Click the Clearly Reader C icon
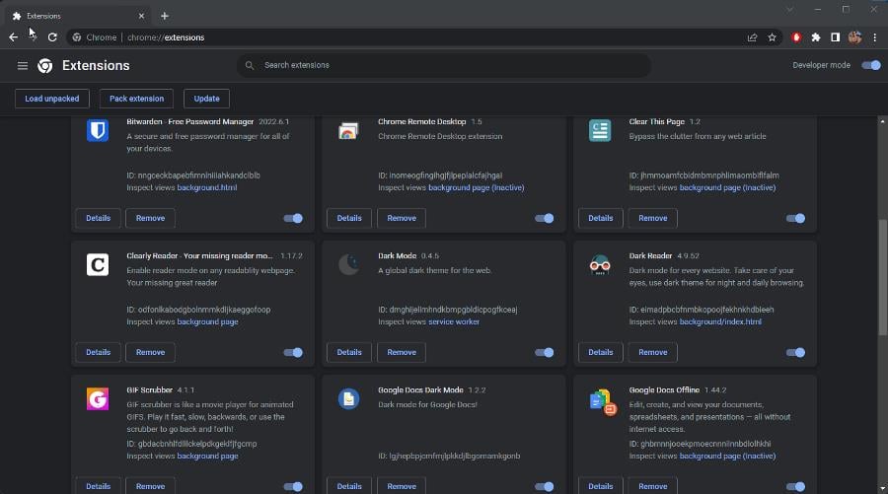 (98, 265)
